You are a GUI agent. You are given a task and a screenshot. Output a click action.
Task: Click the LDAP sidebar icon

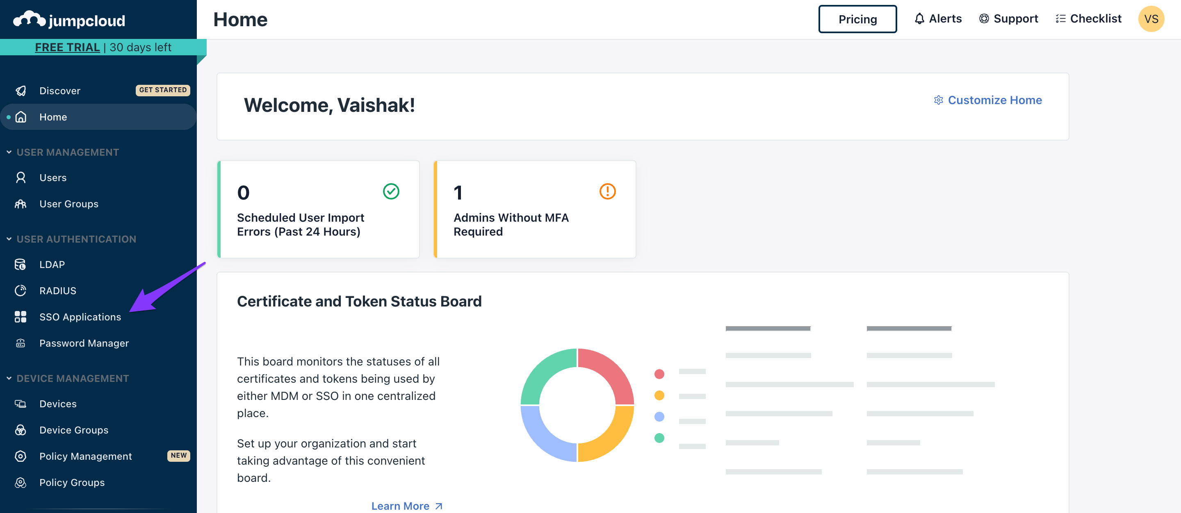[20, 265]
